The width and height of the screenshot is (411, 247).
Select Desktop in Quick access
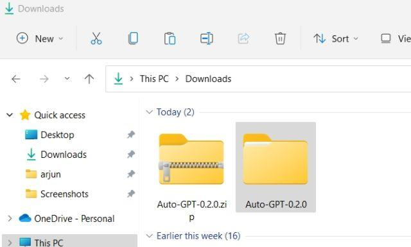[57, 135]
